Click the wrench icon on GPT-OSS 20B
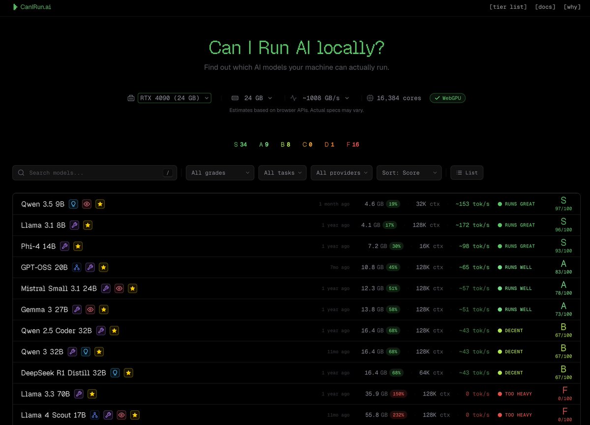 click(x=90, y=267)
